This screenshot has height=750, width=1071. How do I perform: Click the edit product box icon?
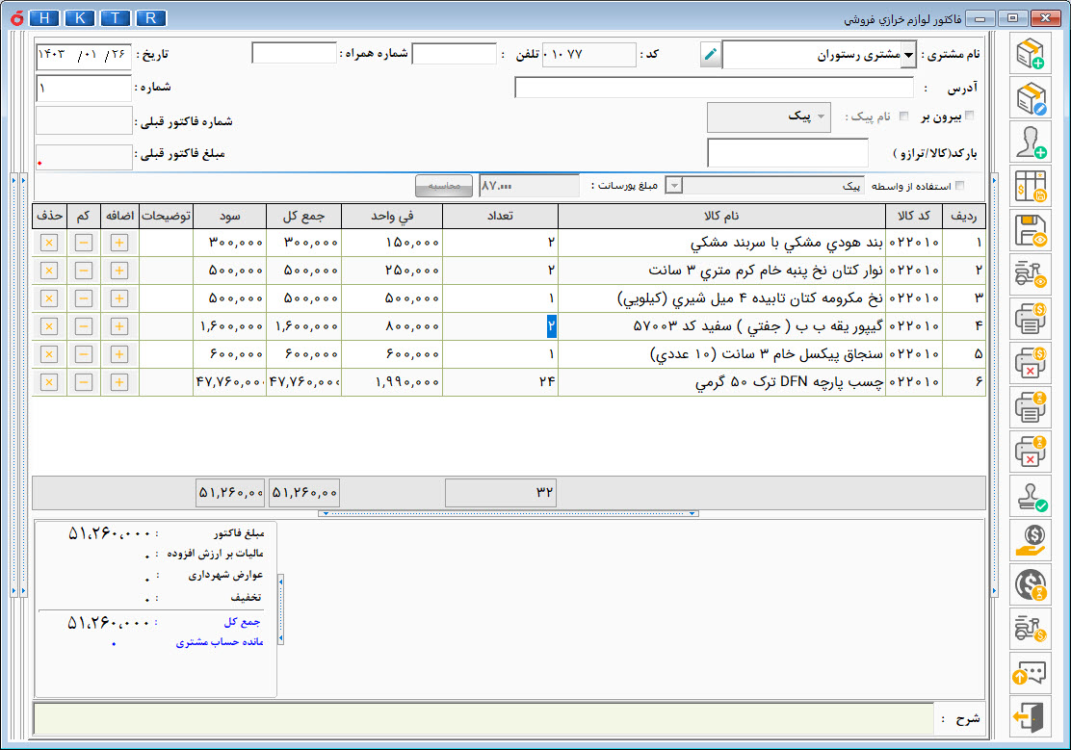(x=1030, y=97)
